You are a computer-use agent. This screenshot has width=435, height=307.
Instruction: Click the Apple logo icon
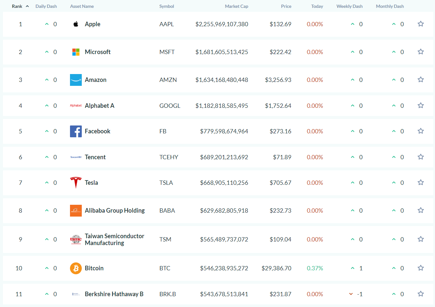tap(76, 24)
